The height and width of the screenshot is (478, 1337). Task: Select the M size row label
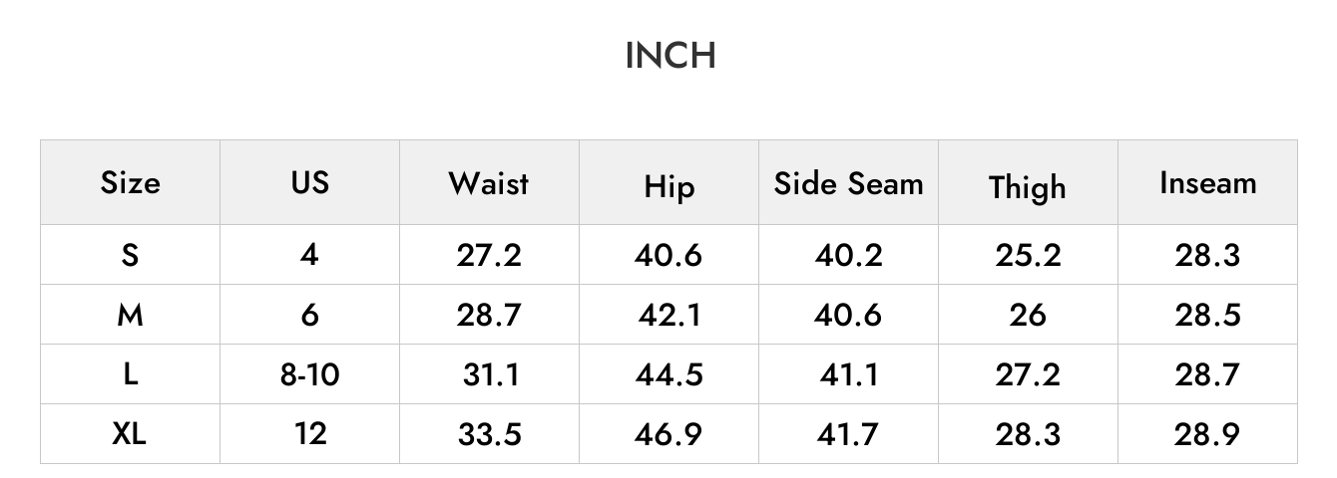130,315
